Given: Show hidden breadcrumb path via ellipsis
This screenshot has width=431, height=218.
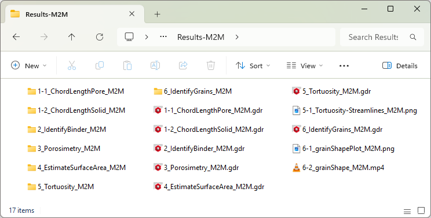Looking at the screenshot, I should click(163, 37).
